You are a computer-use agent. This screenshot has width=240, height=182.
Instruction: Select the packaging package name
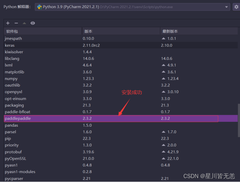(14, 105)
